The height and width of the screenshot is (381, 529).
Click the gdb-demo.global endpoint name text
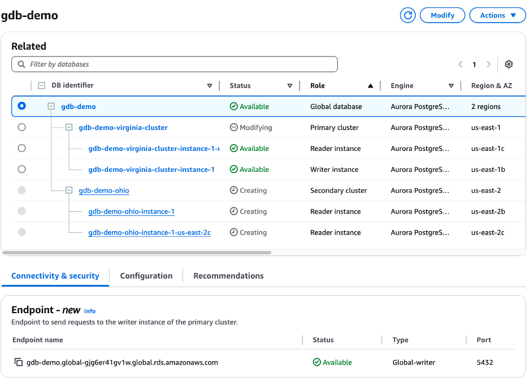(122, 362)
